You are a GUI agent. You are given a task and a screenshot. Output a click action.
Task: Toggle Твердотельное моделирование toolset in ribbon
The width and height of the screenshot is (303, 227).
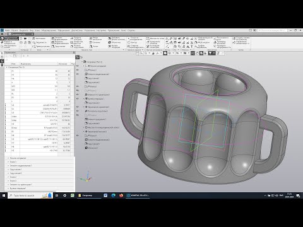point(10,38)
